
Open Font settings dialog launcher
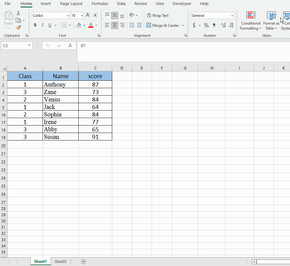point(99,36)
